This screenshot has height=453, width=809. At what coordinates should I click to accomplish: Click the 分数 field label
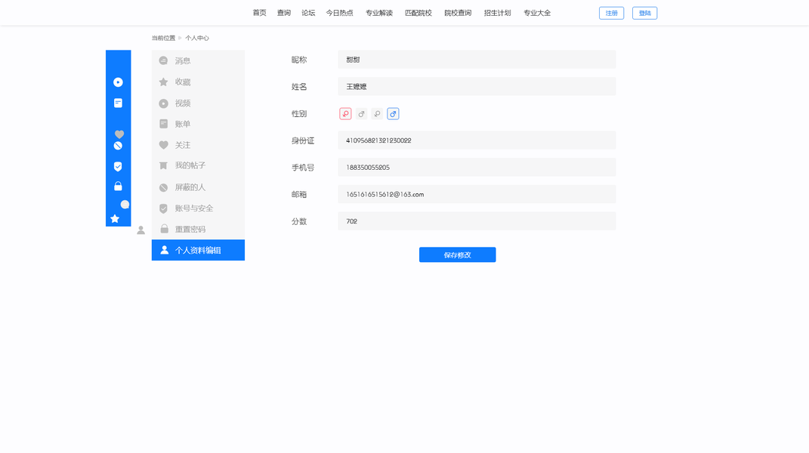[x=299, y=221]
